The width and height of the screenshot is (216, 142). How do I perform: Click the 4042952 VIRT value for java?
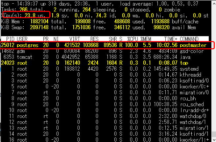pos(71,57)
